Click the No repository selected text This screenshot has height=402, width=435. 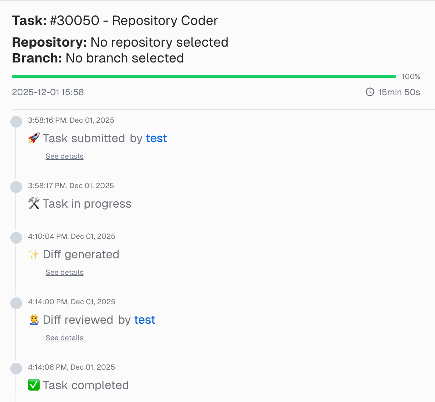[159, 42]
